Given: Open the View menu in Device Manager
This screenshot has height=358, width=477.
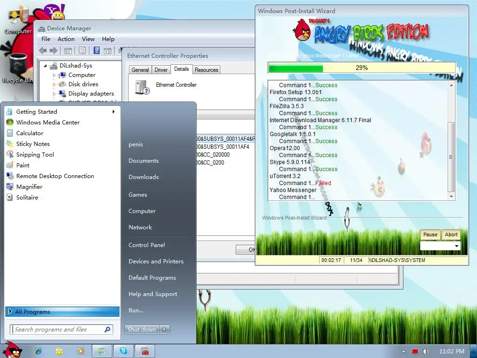Looking at the screenshot, I should pyautogui.click(x=88, y=39).
